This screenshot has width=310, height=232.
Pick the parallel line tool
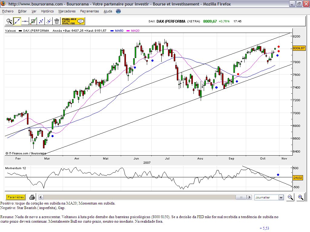coord(49,21)
